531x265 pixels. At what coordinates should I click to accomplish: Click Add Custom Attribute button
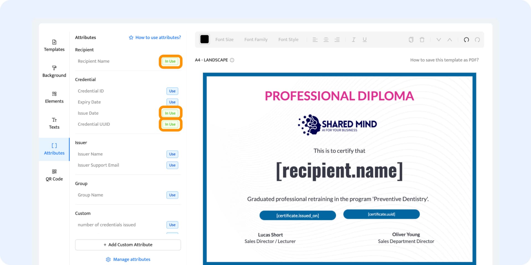[x=128, y=245]
